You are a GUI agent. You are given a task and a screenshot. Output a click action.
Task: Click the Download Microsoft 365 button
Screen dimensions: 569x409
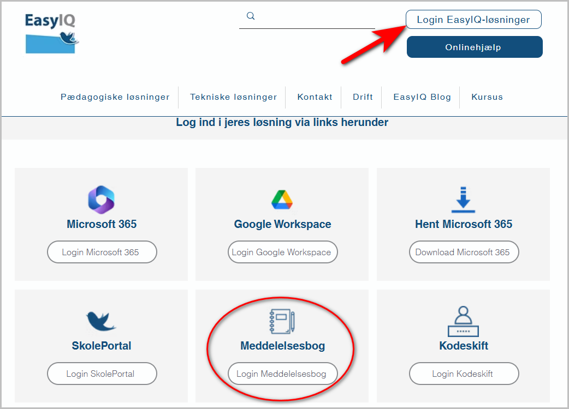(464, 252)
